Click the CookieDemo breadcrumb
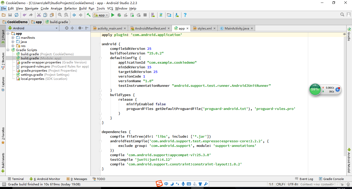The image size is (352, 189). pos(15,22)
